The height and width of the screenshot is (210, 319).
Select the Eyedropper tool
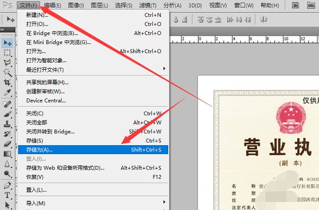pos(8,93)
